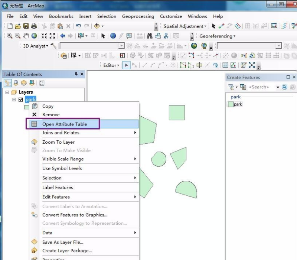Click the Search field in Create Features
Screen dimensions: 297x260
tap(261, 87)
